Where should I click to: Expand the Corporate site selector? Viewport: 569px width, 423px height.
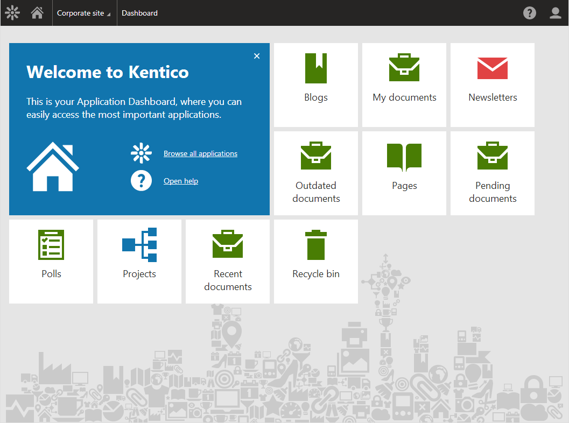[84, 13]
